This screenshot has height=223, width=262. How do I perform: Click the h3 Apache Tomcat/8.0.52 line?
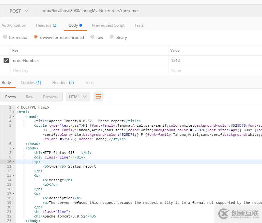click(x=65, y=216)
